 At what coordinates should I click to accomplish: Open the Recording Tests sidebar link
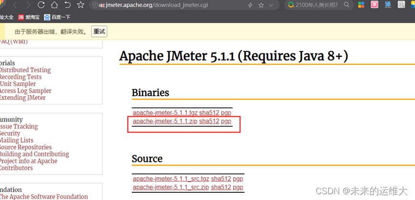[21, 77]
